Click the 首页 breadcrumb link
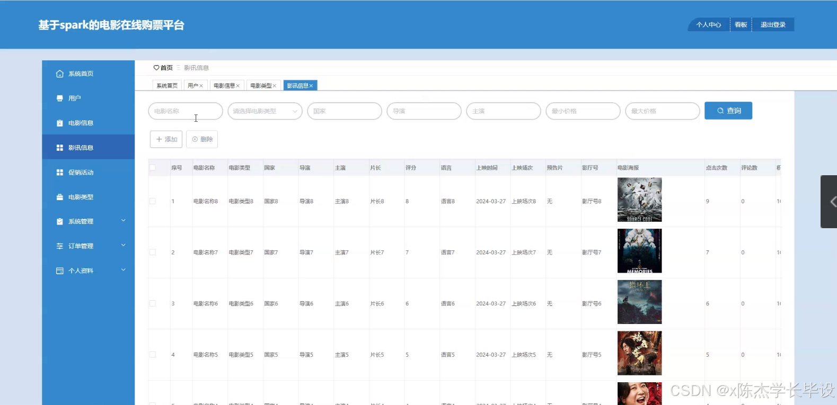837x405 pixels. (166, 68)
